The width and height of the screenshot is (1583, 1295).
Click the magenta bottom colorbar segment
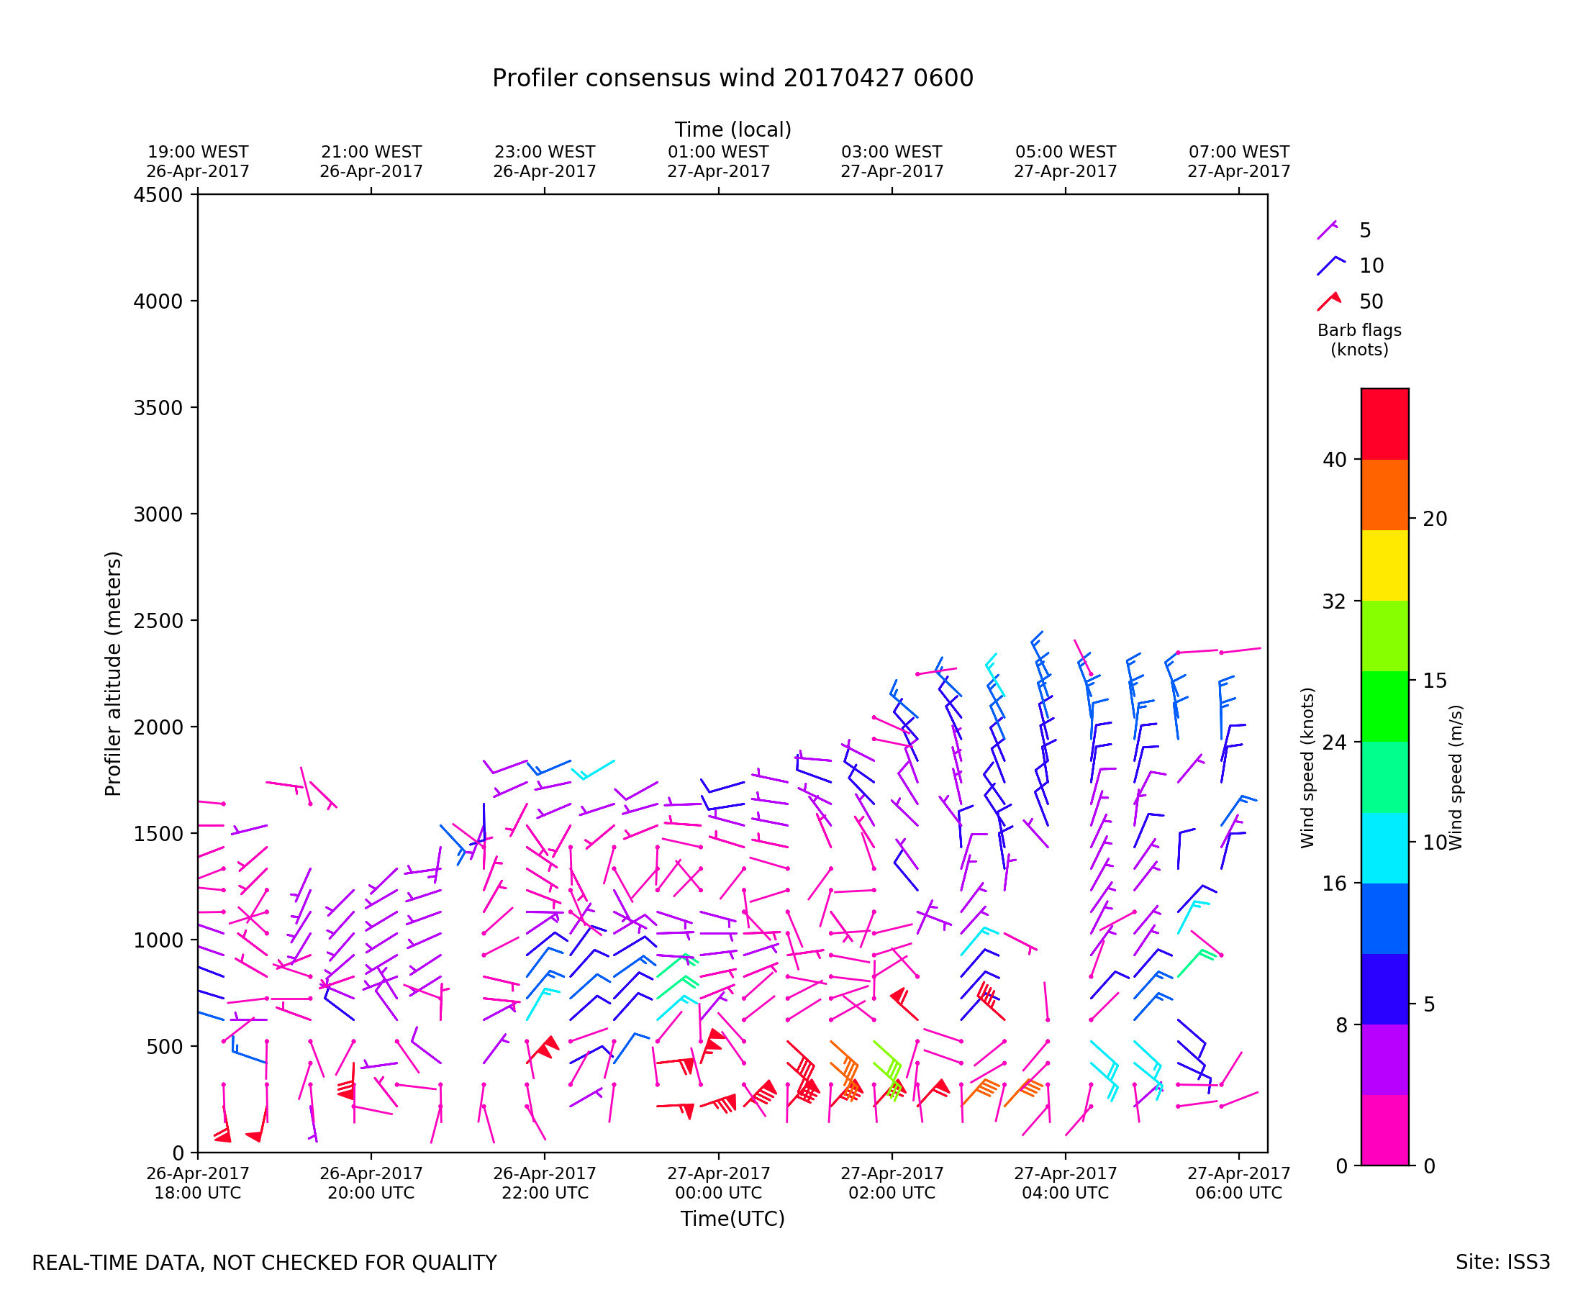(1384, 1130)
